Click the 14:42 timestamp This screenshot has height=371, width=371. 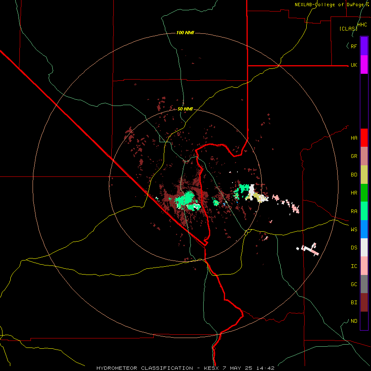[265, 368]
